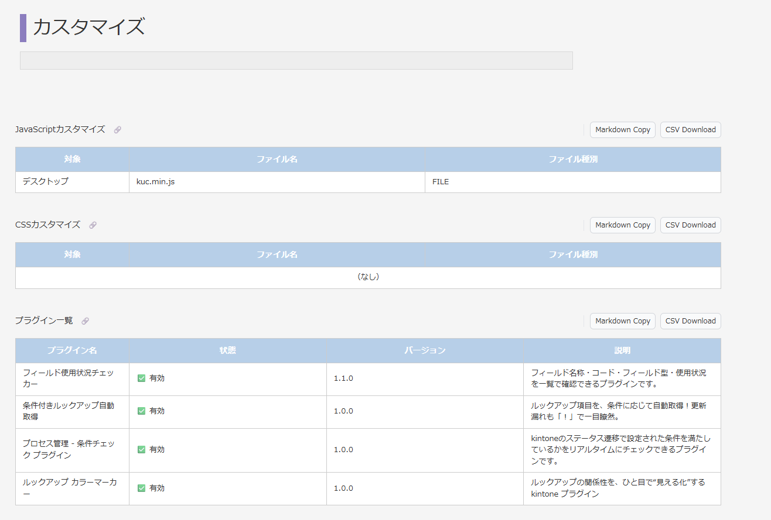Click the バージョン column header
771x520 pixels.
point(425,350)
